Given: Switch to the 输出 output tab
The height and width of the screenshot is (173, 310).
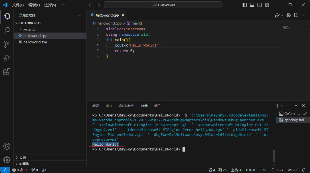Looking at the screenshot, I should coord(109,106).
